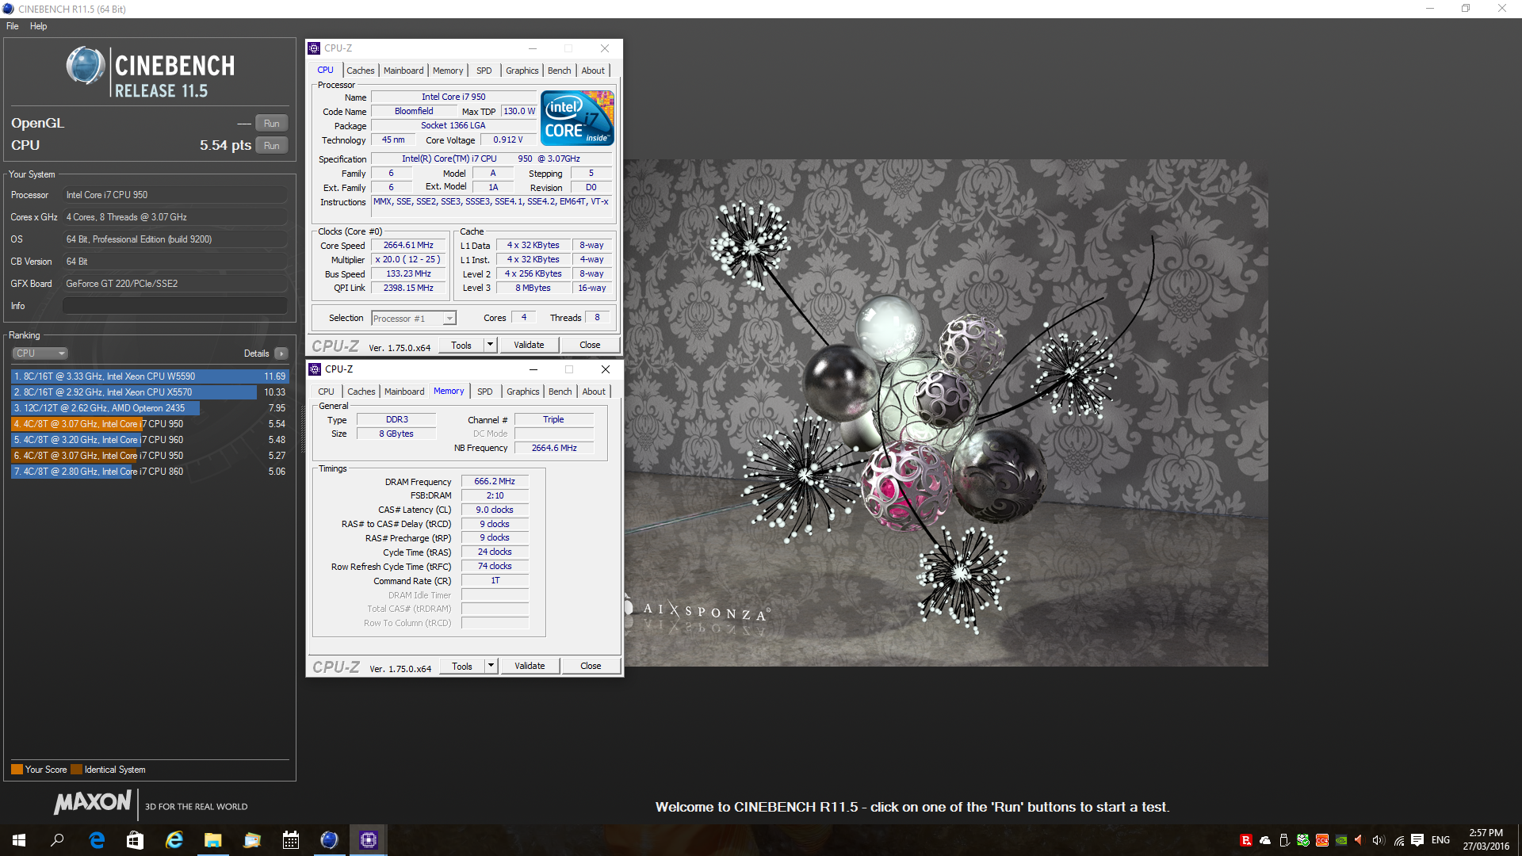
Task: Click Validate in lower CPU-Z window
Action: (530, 667)
